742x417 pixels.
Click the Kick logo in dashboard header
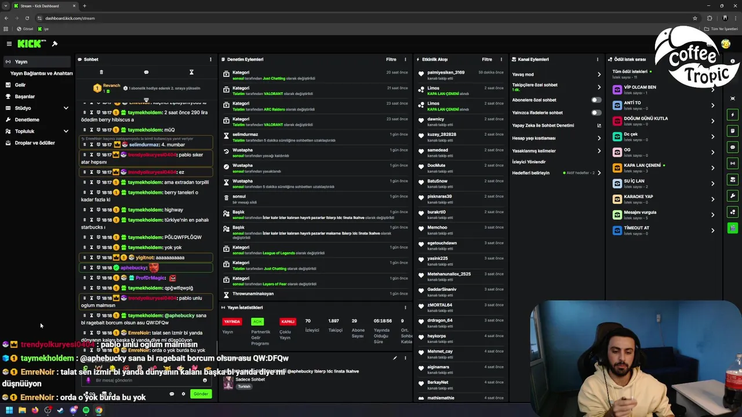(x=31, y=44)
